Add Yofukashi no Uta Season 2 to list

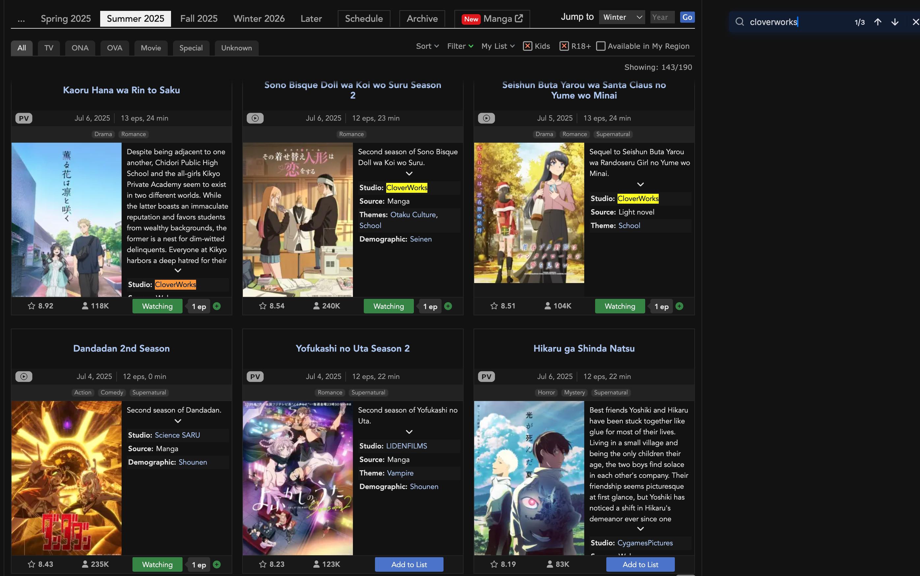[x=409, y=564]
